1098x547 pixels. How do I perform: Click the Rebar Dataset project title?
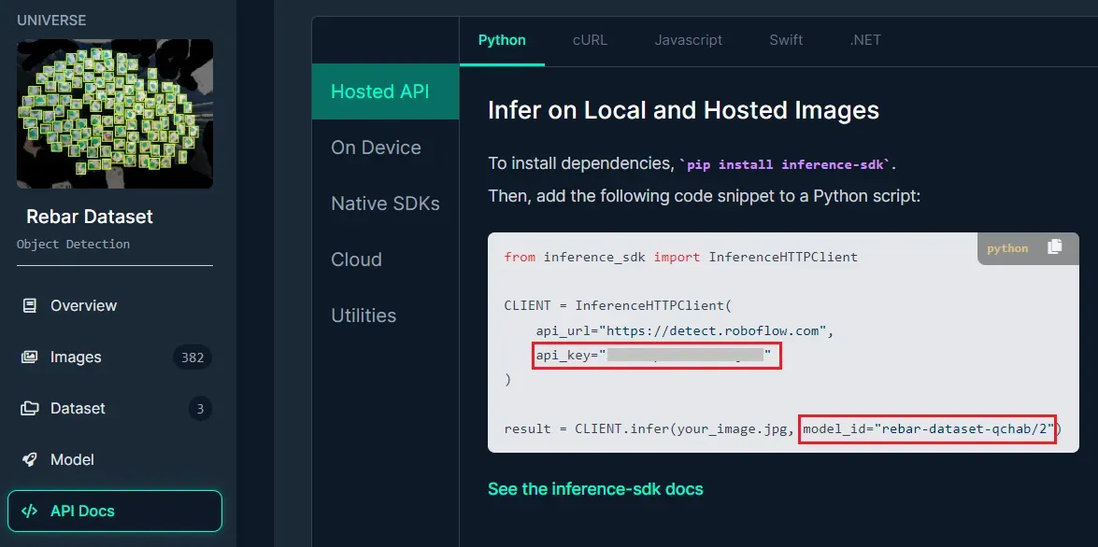[x=90, y=217]
